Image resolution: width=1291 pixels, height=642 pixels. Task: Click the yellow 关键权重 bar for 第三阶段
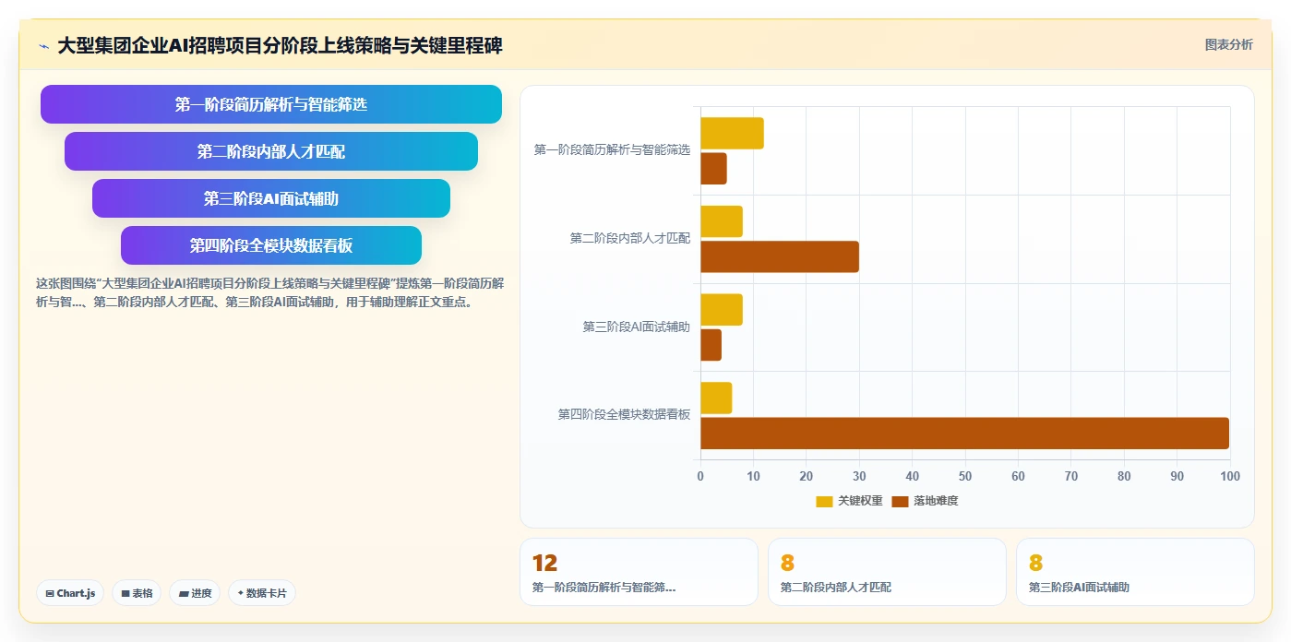(722, 310)
